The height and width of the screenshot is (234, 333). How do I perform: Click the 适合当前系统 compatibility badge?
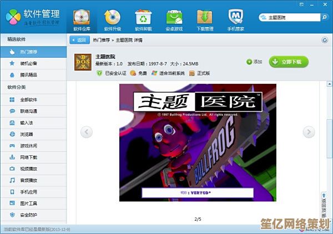point(168,73)
